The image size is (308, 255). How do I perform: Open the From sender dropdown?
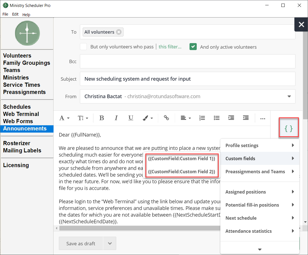pos(289,96)
